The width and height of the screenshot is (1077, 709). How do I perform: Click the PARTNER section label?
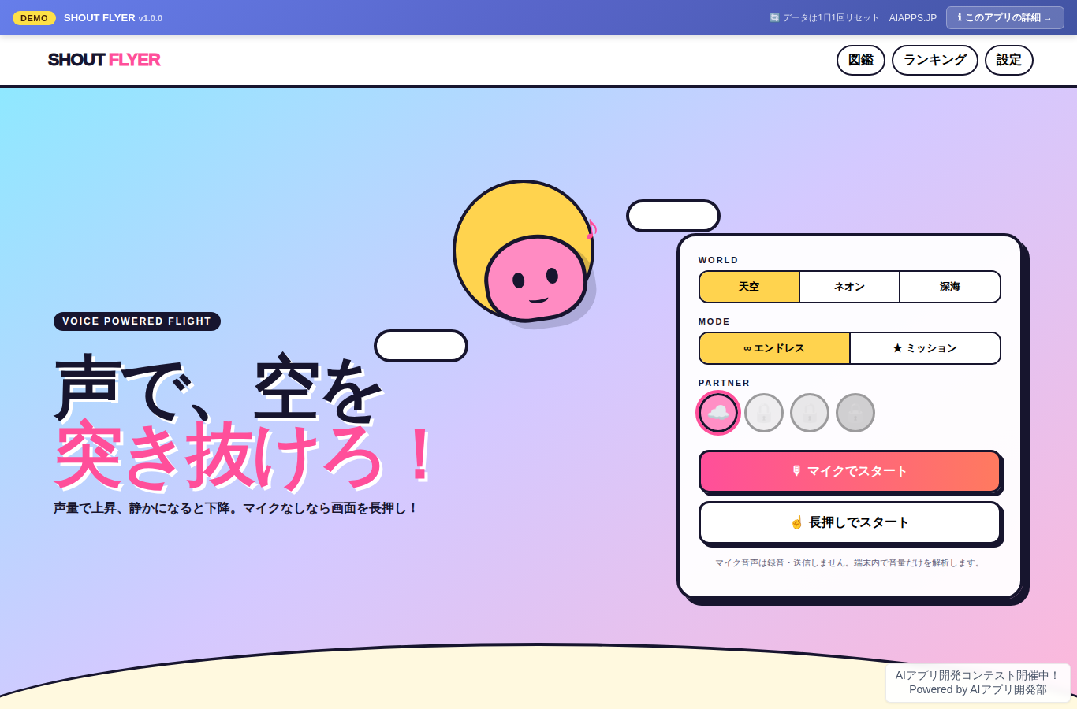pyautogui.click(x=724, y=383)
